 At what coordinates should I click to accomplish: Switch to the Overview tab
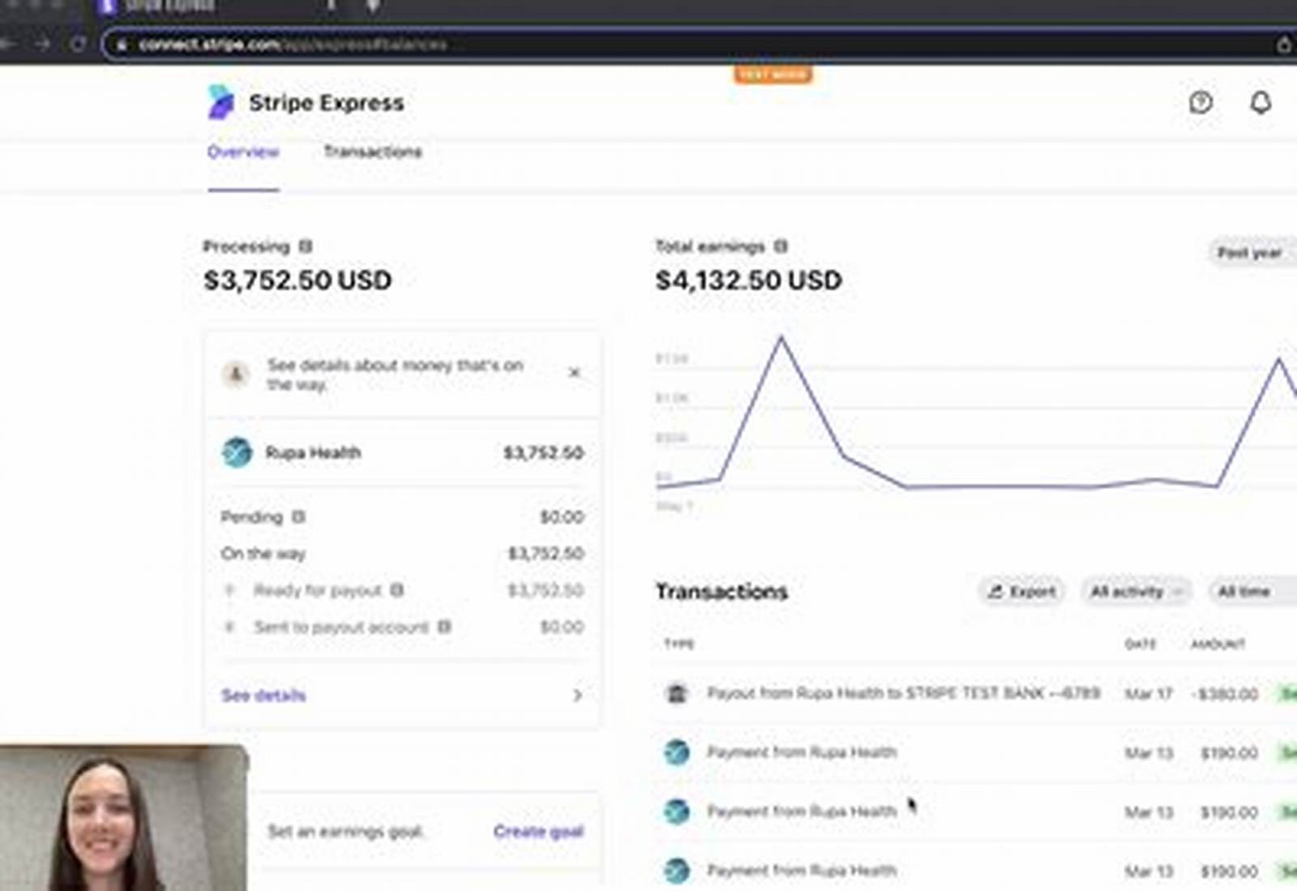tap(243, 152)
